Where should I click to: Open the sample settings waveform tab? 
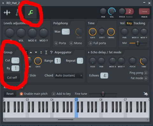pyautogui.click(x=7, y=13)
